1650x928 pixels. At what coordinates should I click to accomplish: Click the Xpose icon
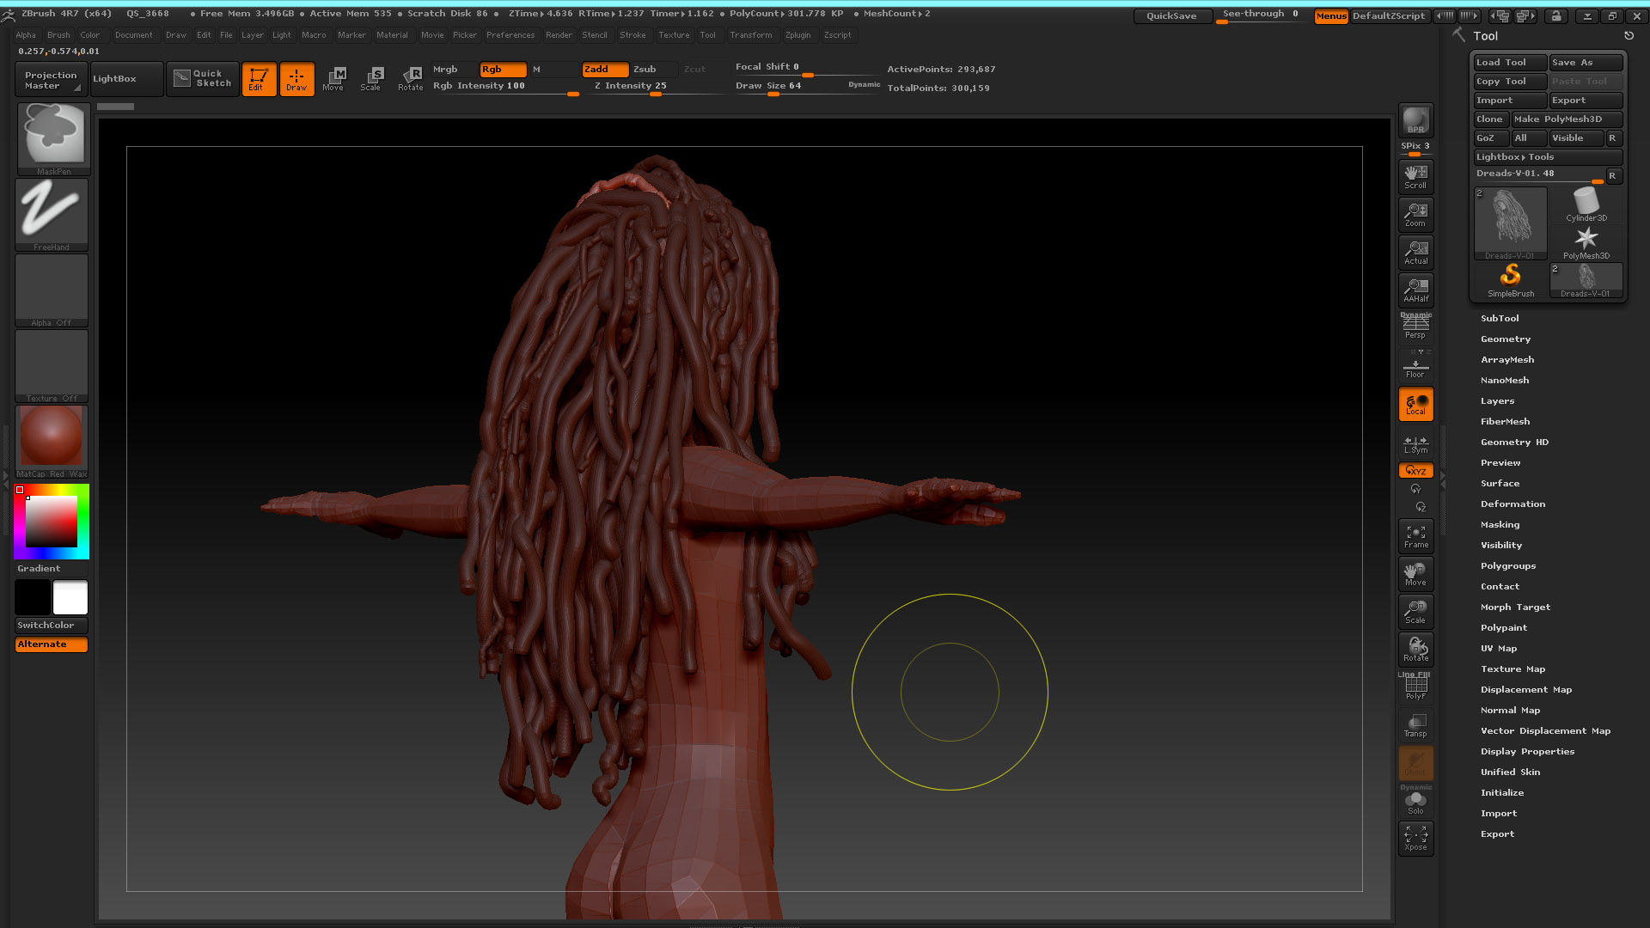click(1415, 838)
